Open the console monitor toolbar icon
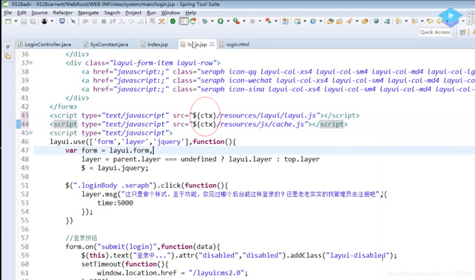Image resolution: width=475 pixels, height=280 pixels. (x=62, y=21)
